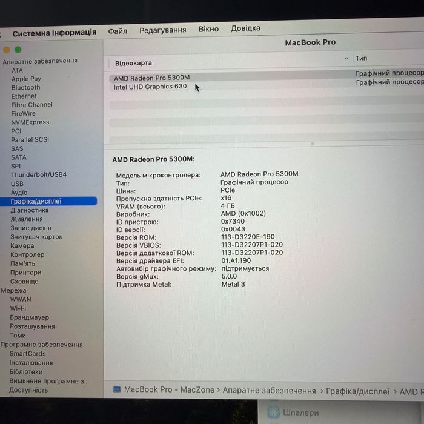This screenshot has height=424, width=424.
Task: Select Thunderbolt/USB4 in the sidebar
Action: [x=39, y=174]
